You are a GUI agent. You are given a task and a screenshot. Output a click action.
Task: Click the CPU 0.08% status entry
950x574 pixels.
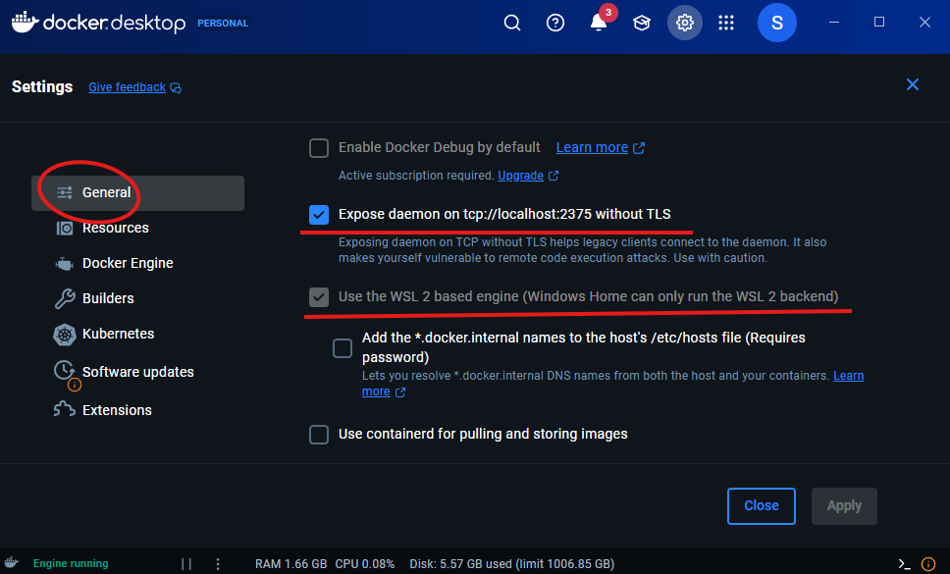[365, 564]
